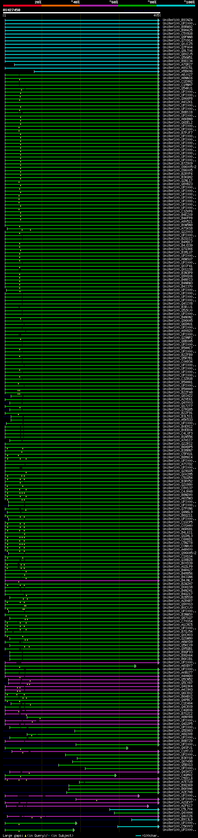The height and width of the screenshot is (838, 198).
Task: Click the cyan alignment bar for UniRef100_B9I3L9
Action: 145,819
